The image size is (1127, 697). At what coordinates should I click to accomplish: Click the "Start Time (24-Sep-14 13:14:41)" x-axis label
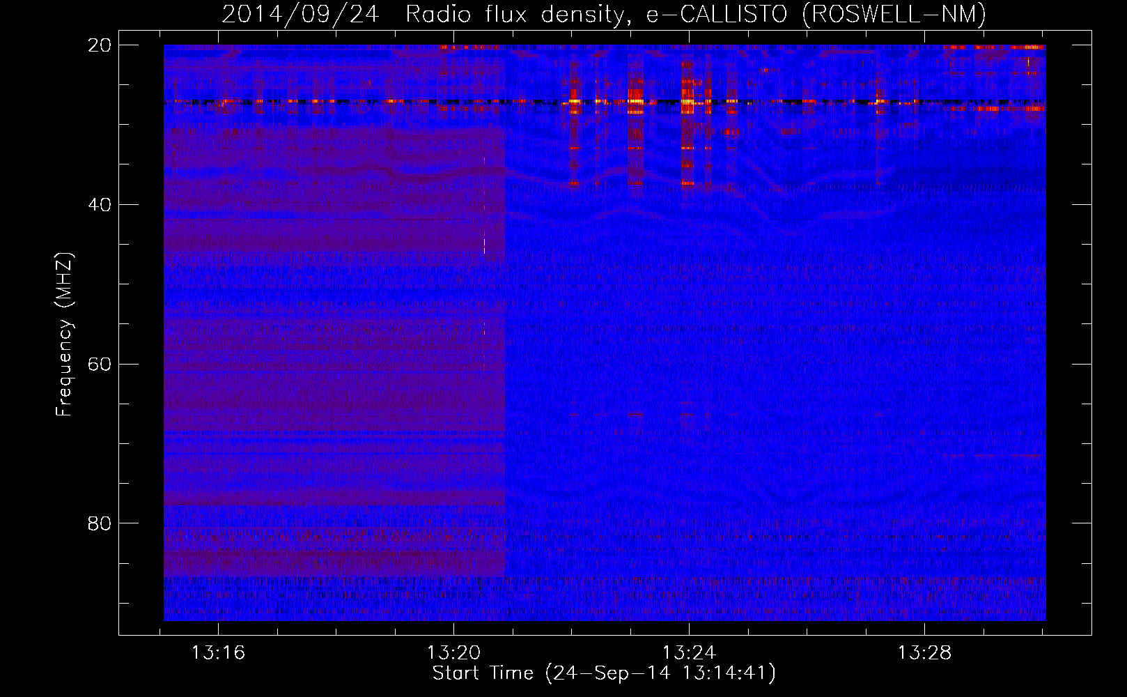(604, 673)
